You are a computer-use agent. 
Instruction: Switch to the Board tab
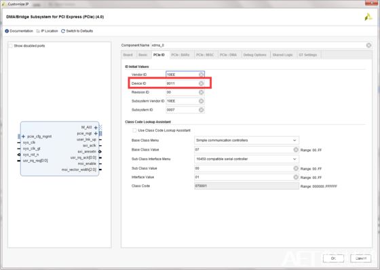tap(128, 55)
